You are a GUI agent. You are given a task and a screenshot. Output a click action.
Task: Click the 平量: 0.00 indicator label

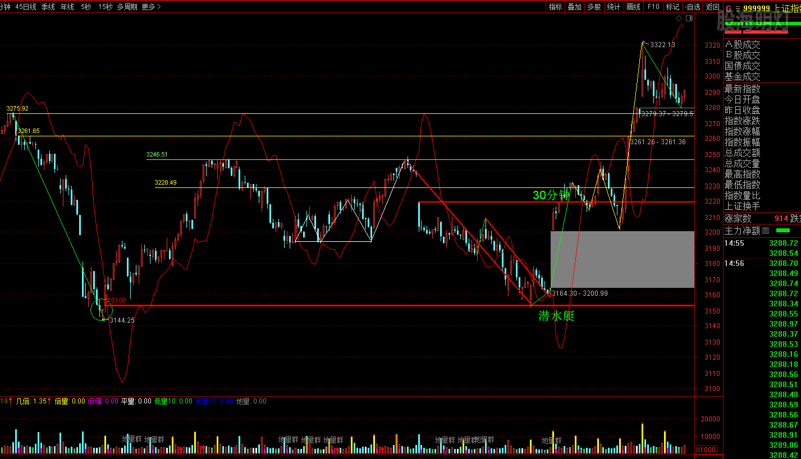[136, 401]
